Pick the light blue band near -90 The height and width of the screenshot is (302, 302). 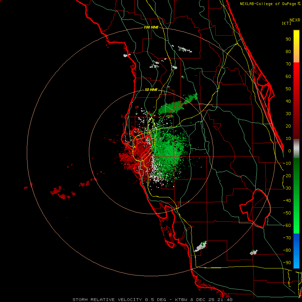pyautogui.click(x=296, y=262)
